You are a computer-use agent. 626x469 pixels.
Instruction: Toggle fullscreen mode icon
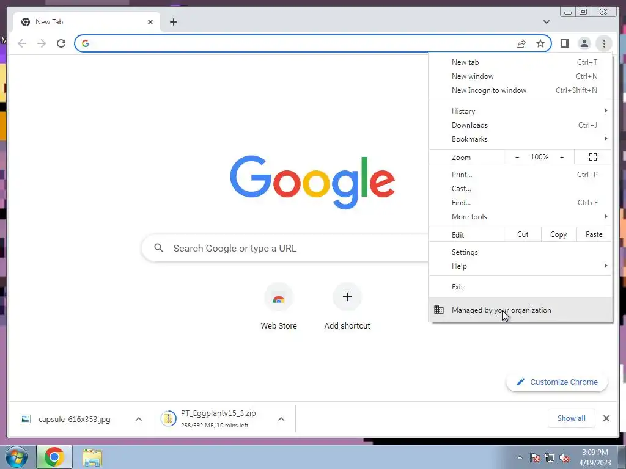coord(593,157)
